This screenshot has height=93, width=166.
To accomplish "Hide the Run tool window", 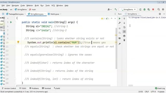I will click(164, 14).
